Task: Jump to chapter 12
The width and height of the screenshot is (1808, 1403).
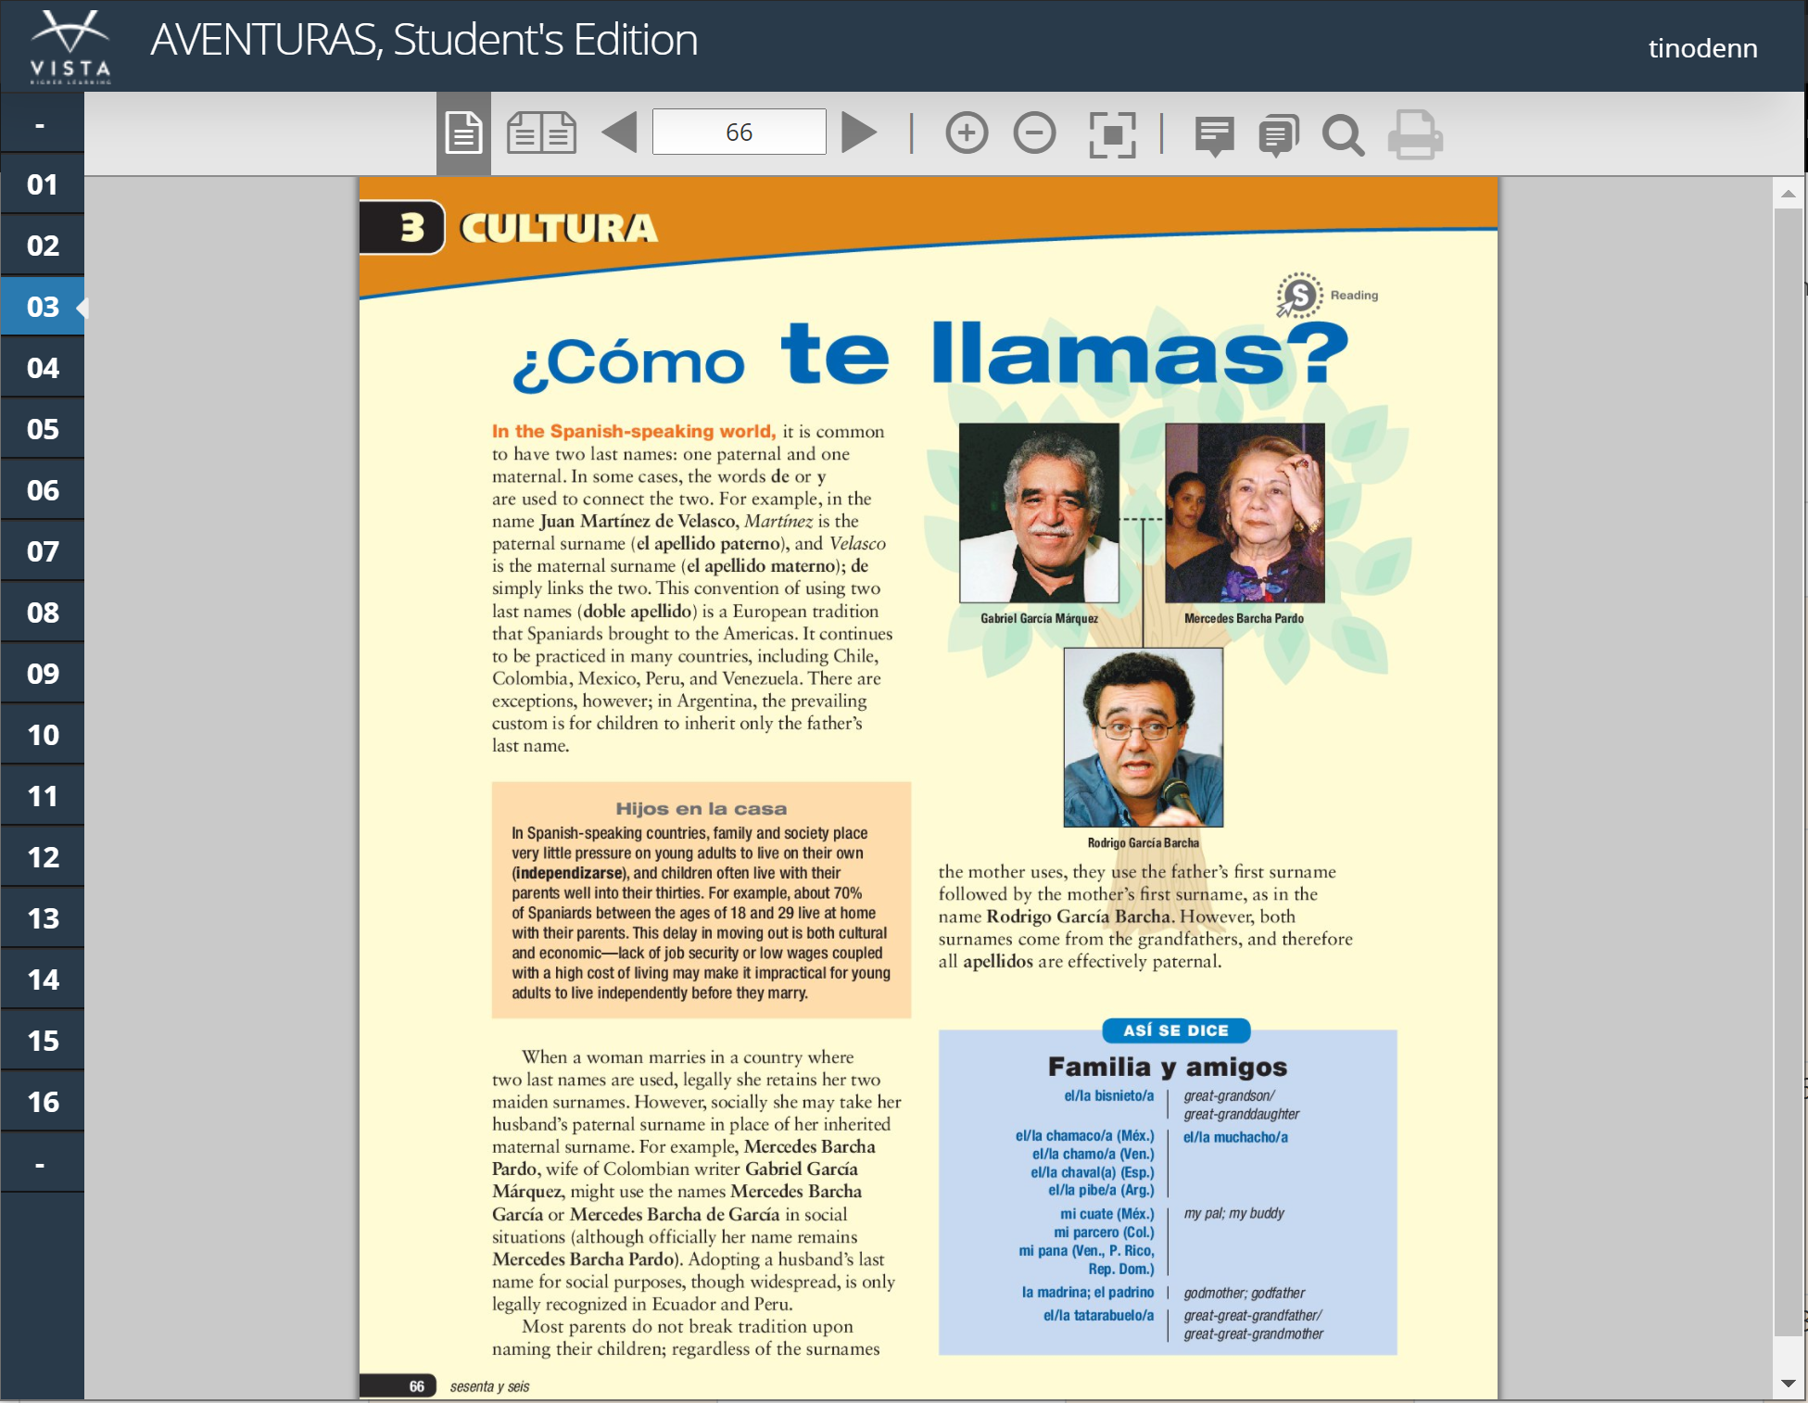Action: 42,857
